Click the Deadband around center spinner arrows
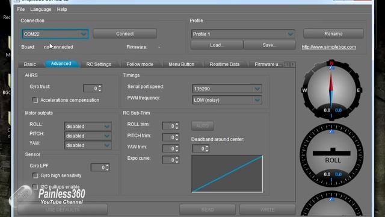 click(207, 149)
